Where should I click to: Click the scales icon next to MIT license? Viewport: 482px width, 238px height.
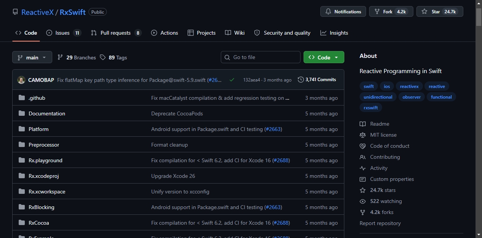pyautogui.click(x=363, y=135)
